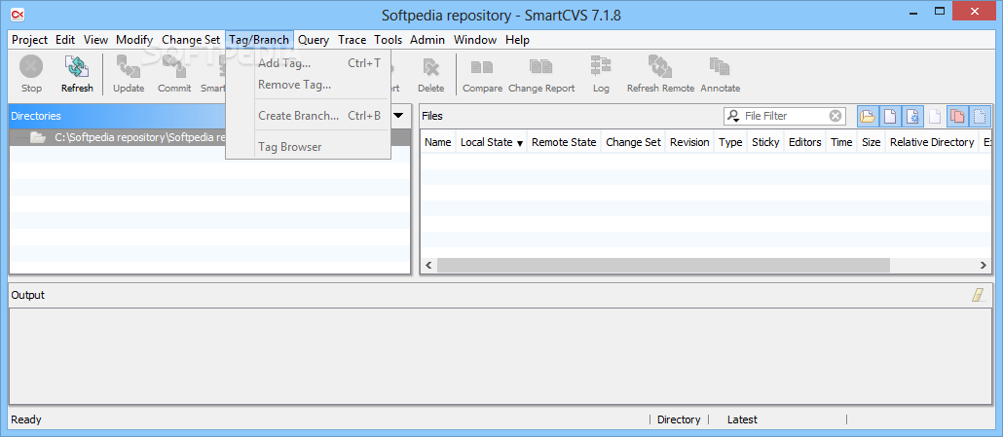Click the Revision column header
The height and width of the screenshot is (437, 1003).
689,142
